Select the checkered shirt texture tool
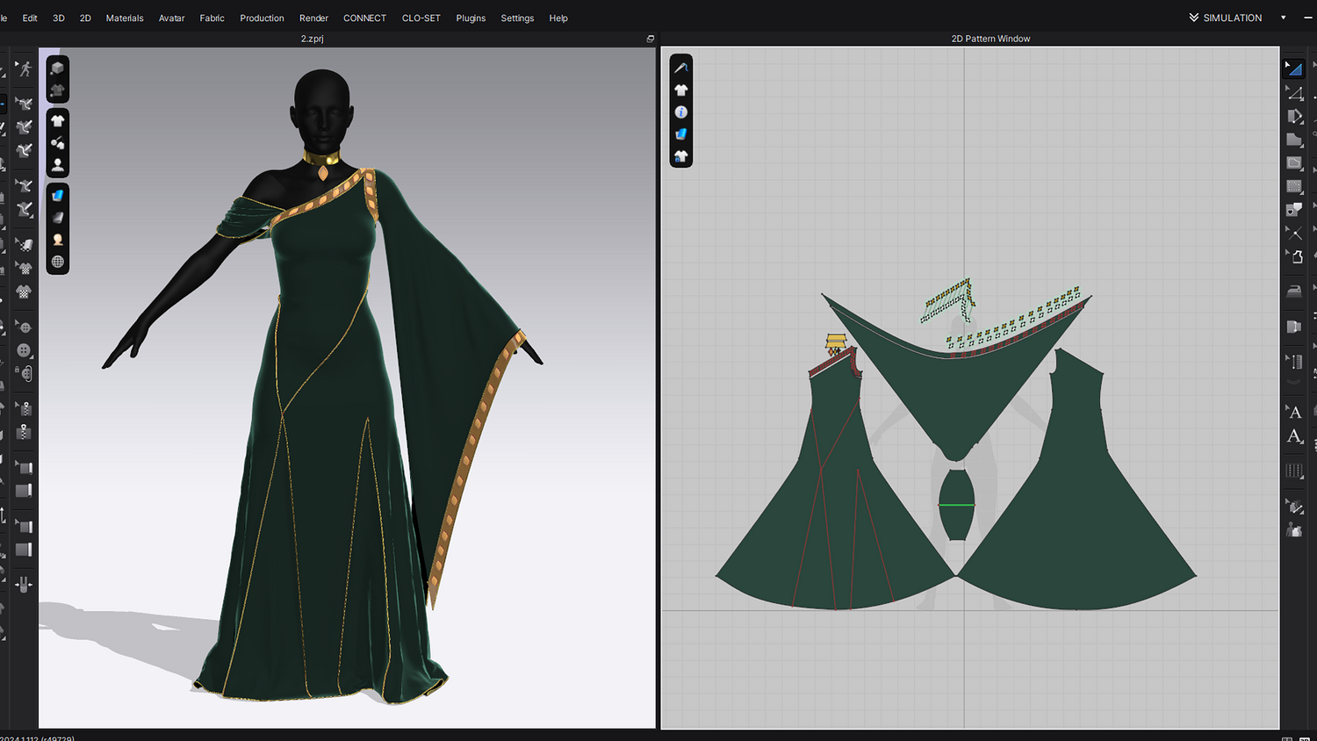 tap(24, 269)
